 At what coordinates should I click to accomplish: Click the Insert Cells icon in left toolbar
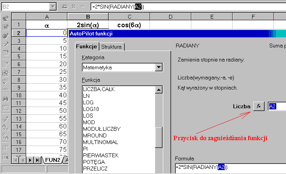pyautogui.click(x=5, y=27)
